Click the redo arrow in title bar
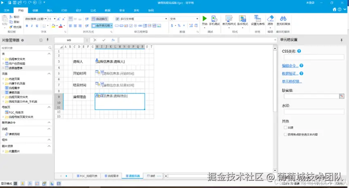The height and width of the screenshot is (188, 349). coord(30,3)
